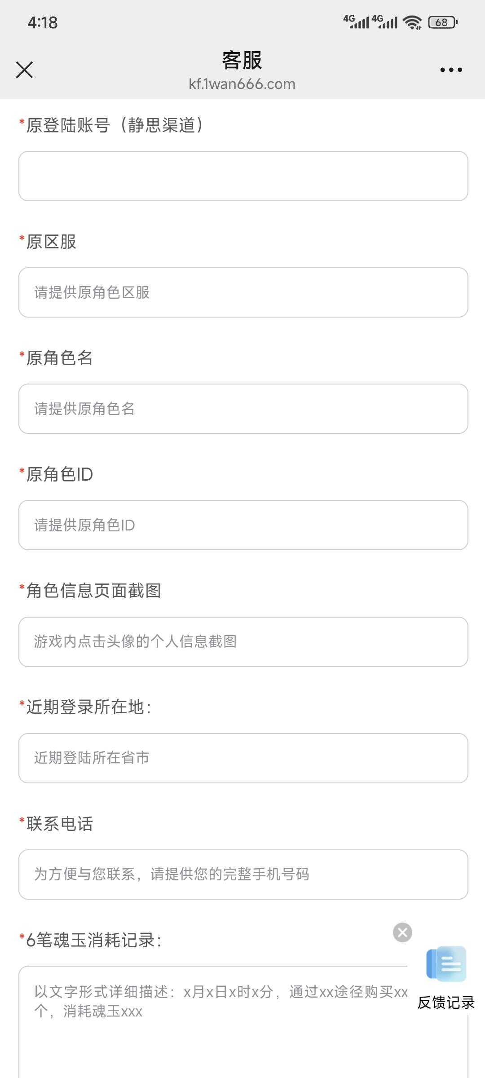Tap the 客服 page title
The height and width of the screenshot is (1078, 485).
coord(242,60)
